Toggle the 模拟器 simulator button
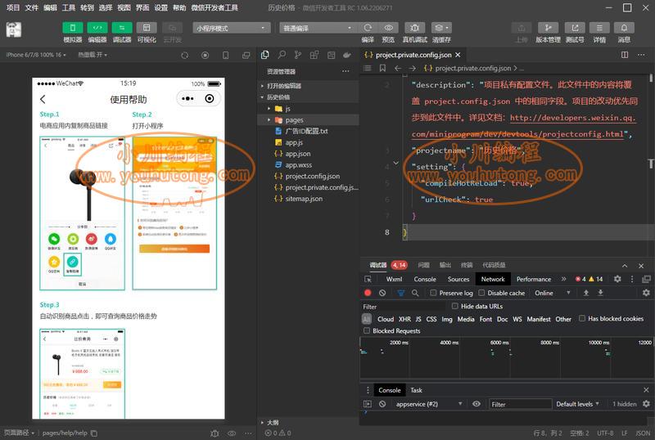Screen dimensions: 655x440 coord(73,28)
